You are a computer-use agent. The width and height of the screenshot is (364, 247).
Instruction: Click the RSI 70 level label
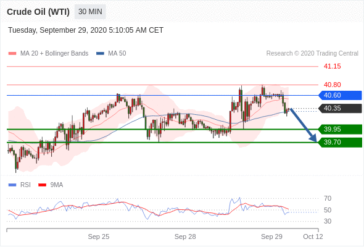(328, 198)
